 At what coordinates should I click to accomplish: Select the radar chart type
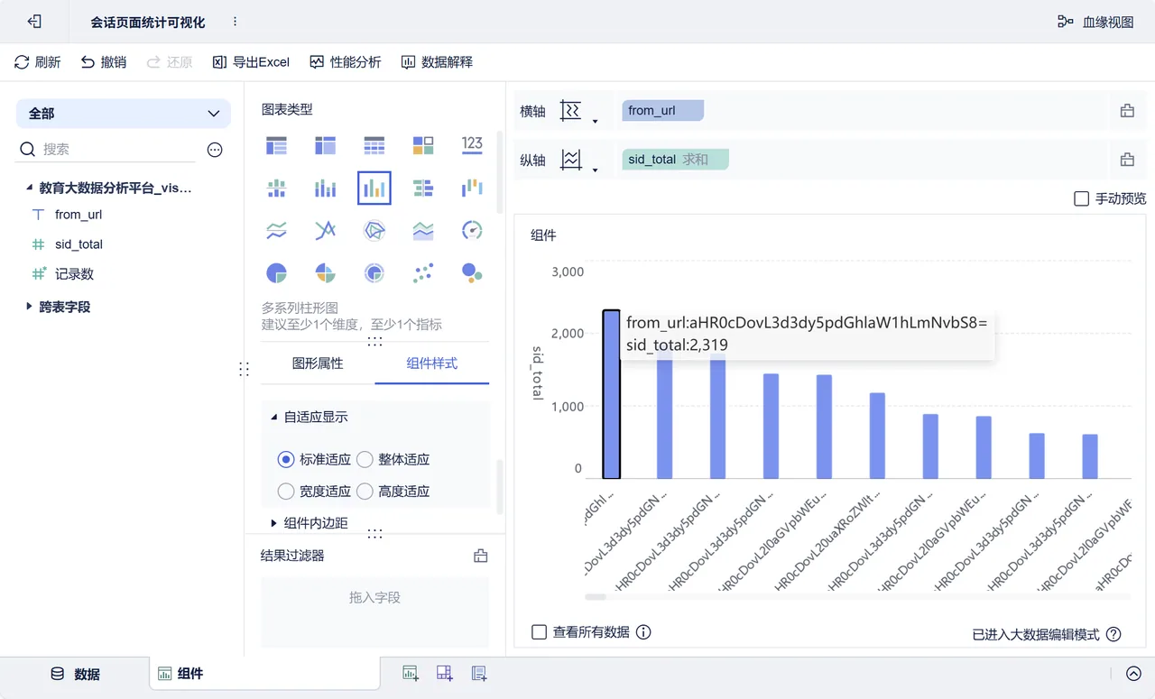point(374,231)
